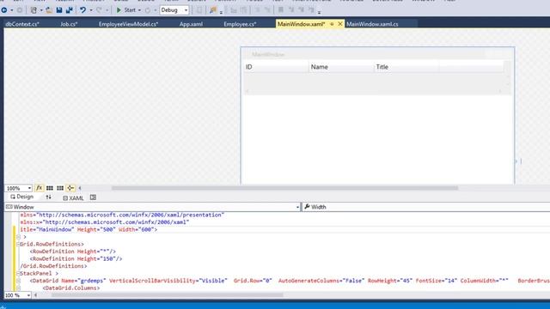This screenshot has height=309, width=550.
Task: Click the AutoGenerateColumns="False" attribute
Action: (321, 281)
